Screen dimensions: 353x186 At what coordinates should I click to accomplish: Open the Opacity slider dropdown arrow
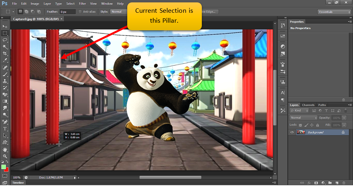pyautogui.click(x=344, y=118)
